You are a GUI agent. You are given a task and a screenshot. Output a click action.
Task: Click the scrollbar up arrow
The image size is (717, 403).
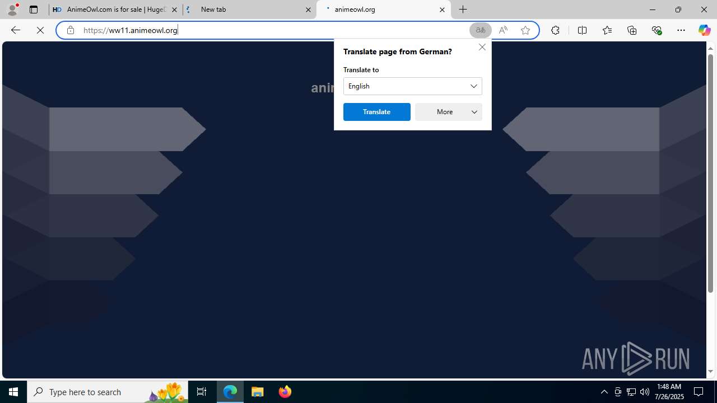point(710,48)
